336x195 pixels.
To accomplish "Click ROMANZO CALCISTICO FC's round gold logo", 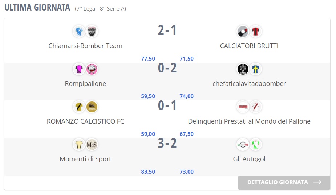I will (92, 107).
